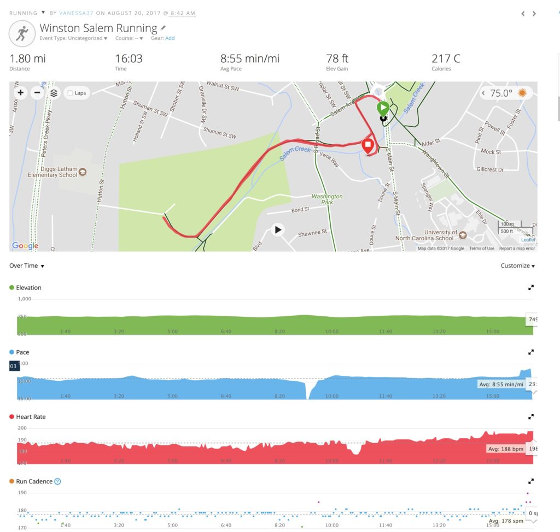Zoom out on the map
Viewport: 560px width, 532px height.
point(37,93)
